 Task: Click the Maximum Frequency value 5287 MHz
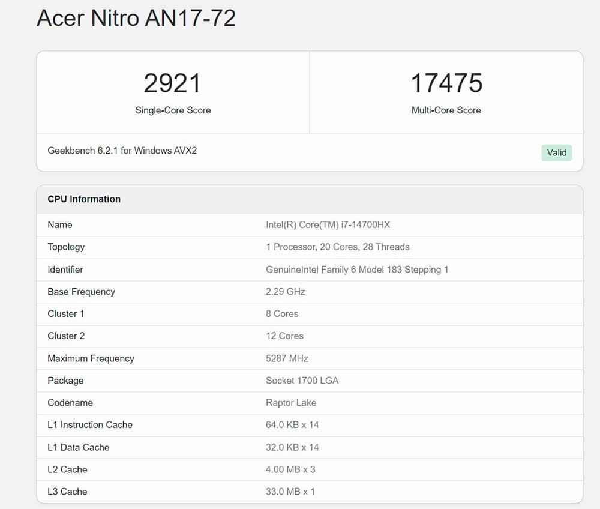tap(287, 358)
